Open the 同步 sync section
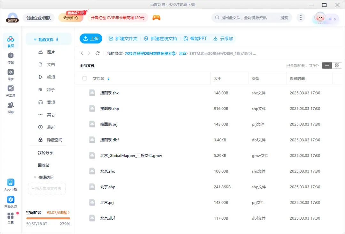The width and height of the screenshot is (345, 234). [x=11, y=75]
